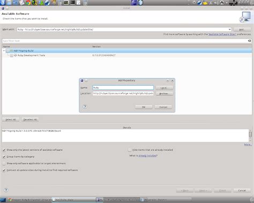Enable Hide items that are already installed
254x203 pixels.
[130, 150]
